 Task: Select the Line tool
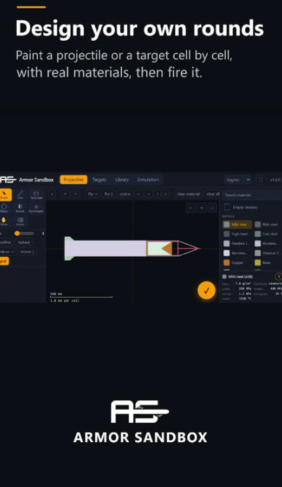[x=20, y=195]
